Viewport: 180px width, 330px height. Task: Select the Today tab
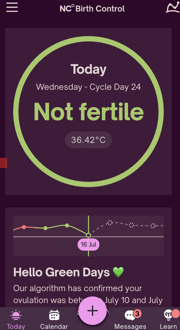click(16, 319)
